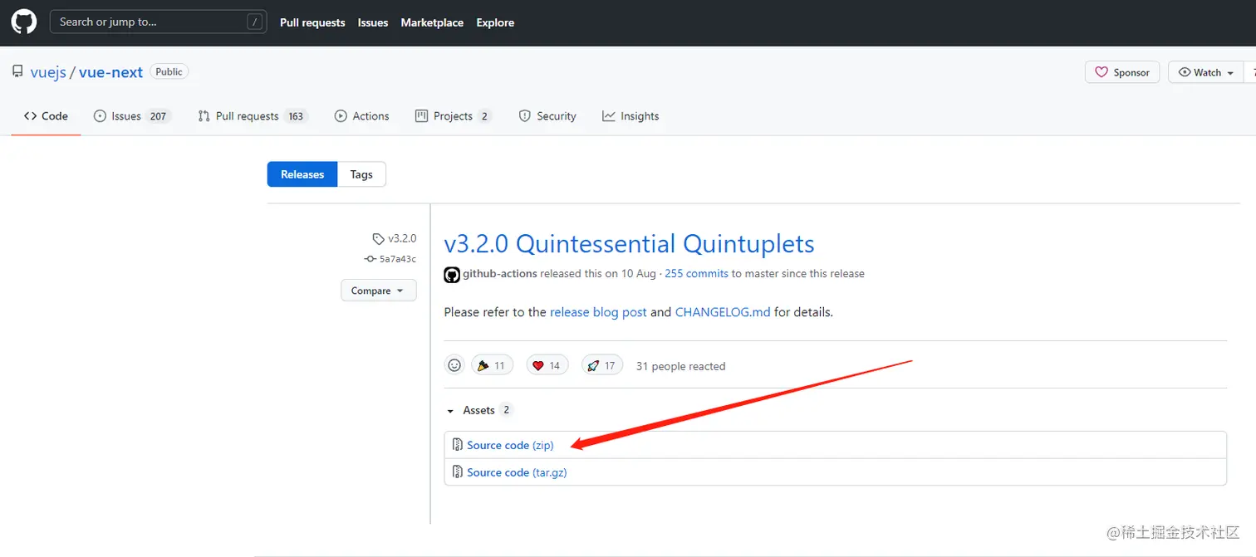Open the Actions tab
This screenshot has height=557, width=1256.
coord(361,116)
